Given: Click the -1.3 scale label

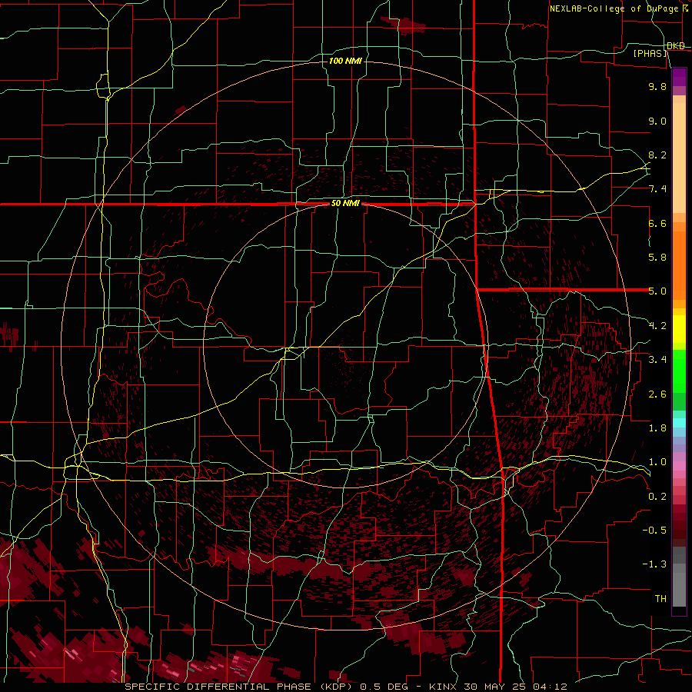Looking at the screenshot, I should point(654,564).
